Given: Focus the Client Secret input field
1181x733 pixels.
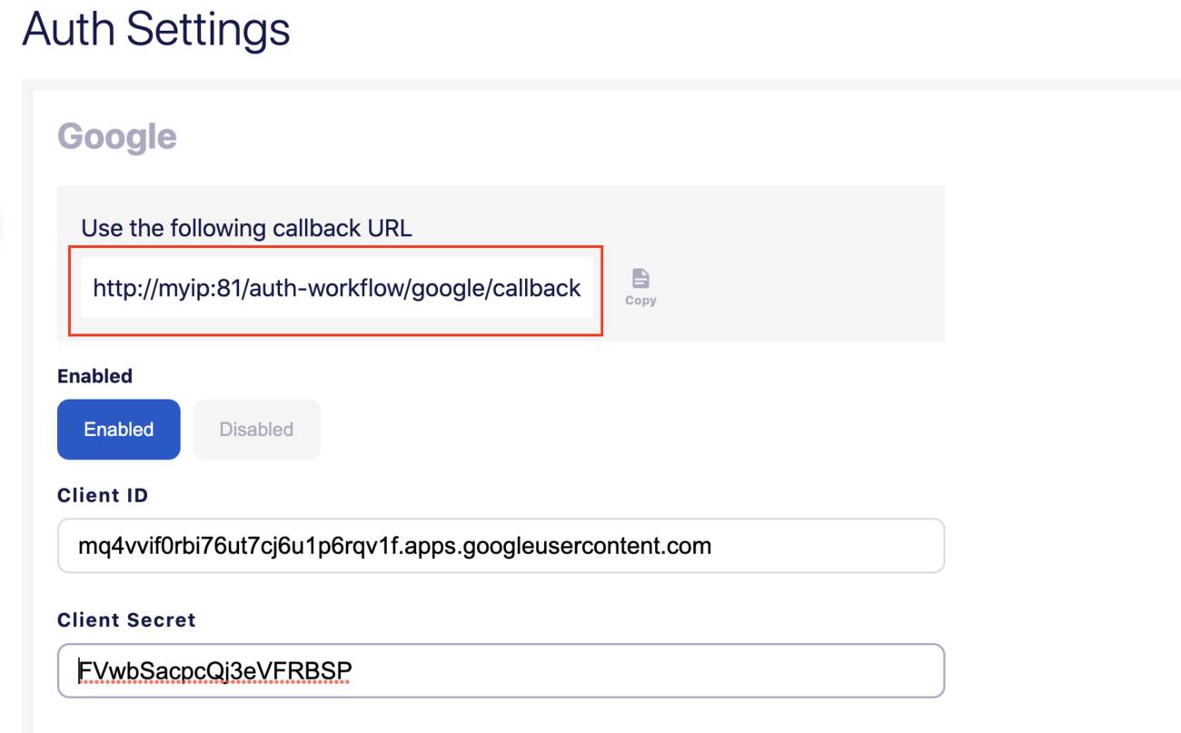Looking at the screenshot, I should (x=501, y=671).
